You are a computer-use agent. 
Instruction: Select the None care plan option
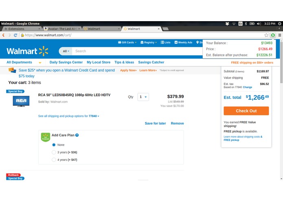click(x=54, y=145)
